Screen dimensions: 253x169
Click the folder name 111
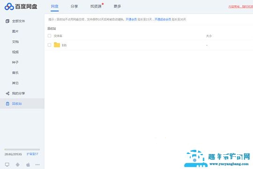[x=64, y=45]
